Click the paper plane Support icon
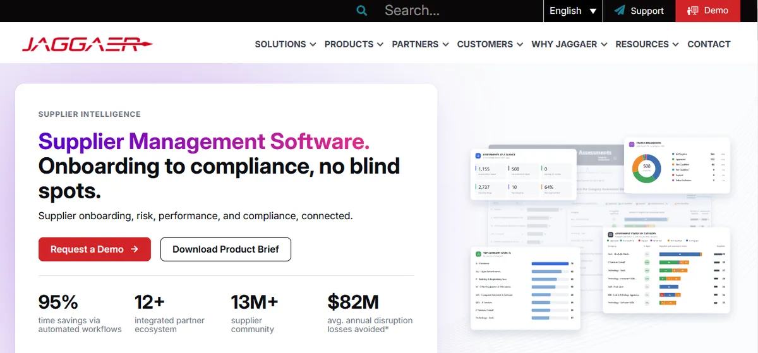Screen dimensions: 758x353 click(620, 11)
